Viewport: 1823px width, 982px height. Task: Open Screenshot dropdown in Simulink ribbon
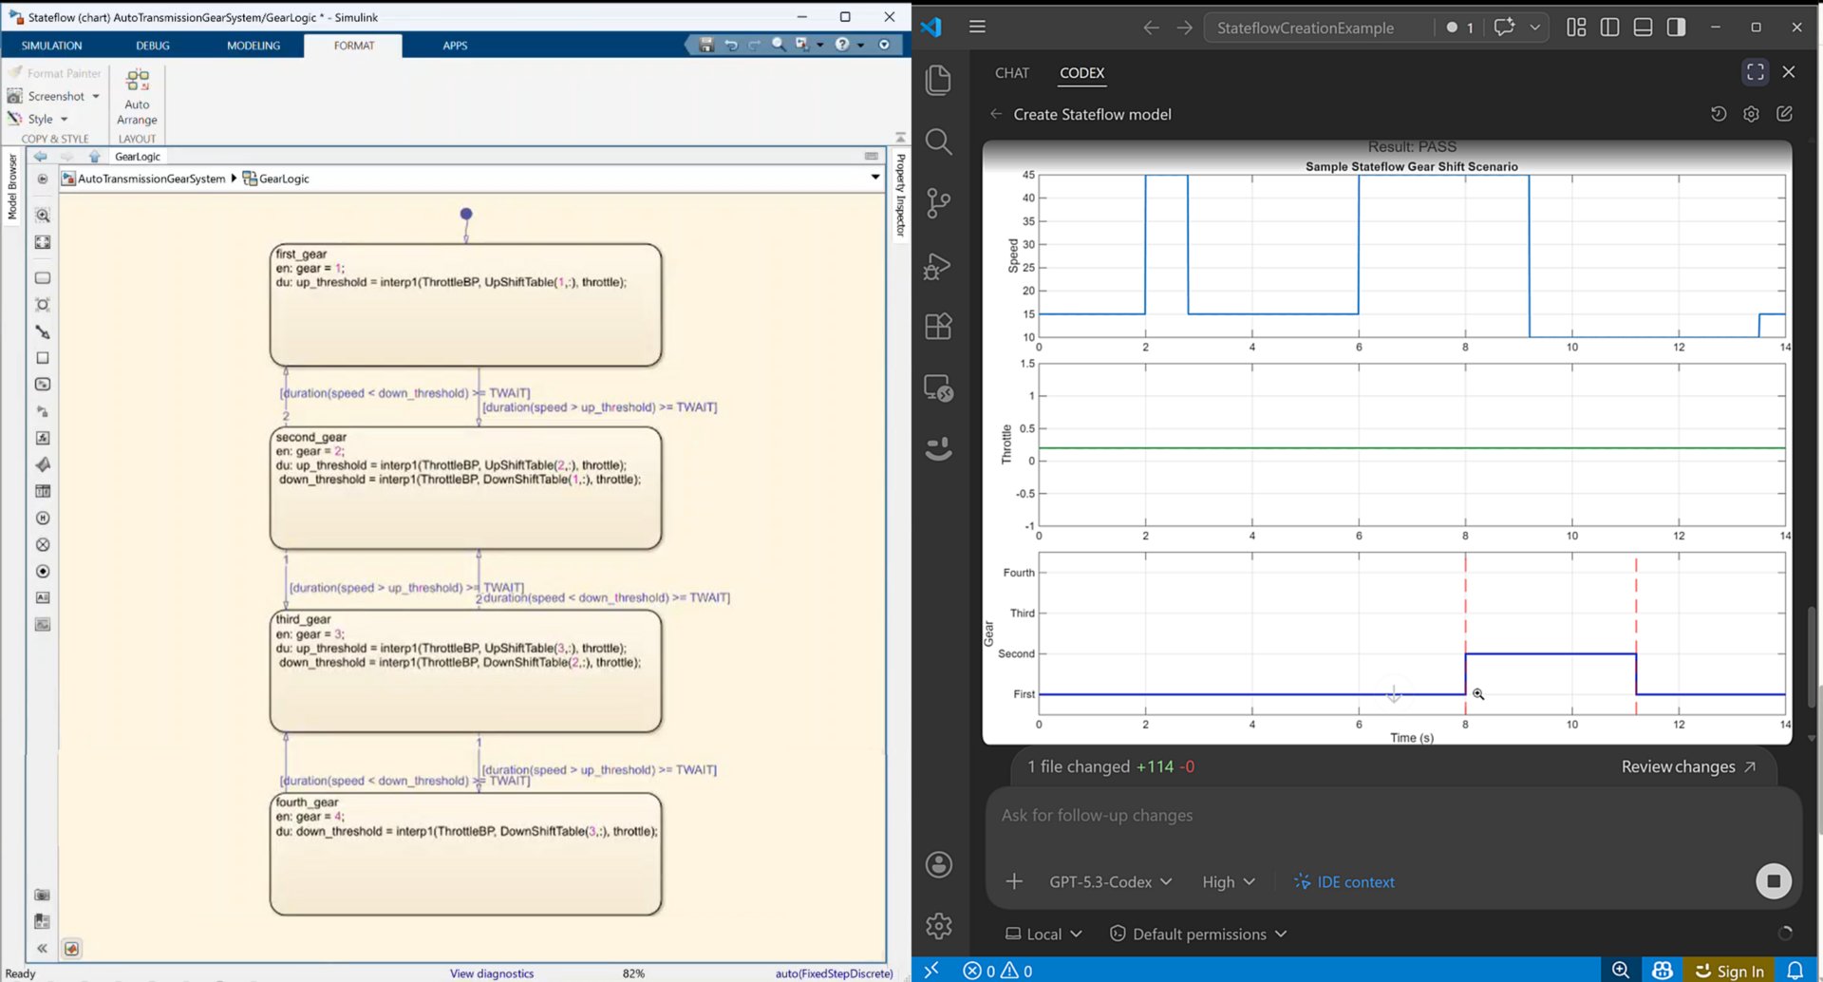pos(96,96)
